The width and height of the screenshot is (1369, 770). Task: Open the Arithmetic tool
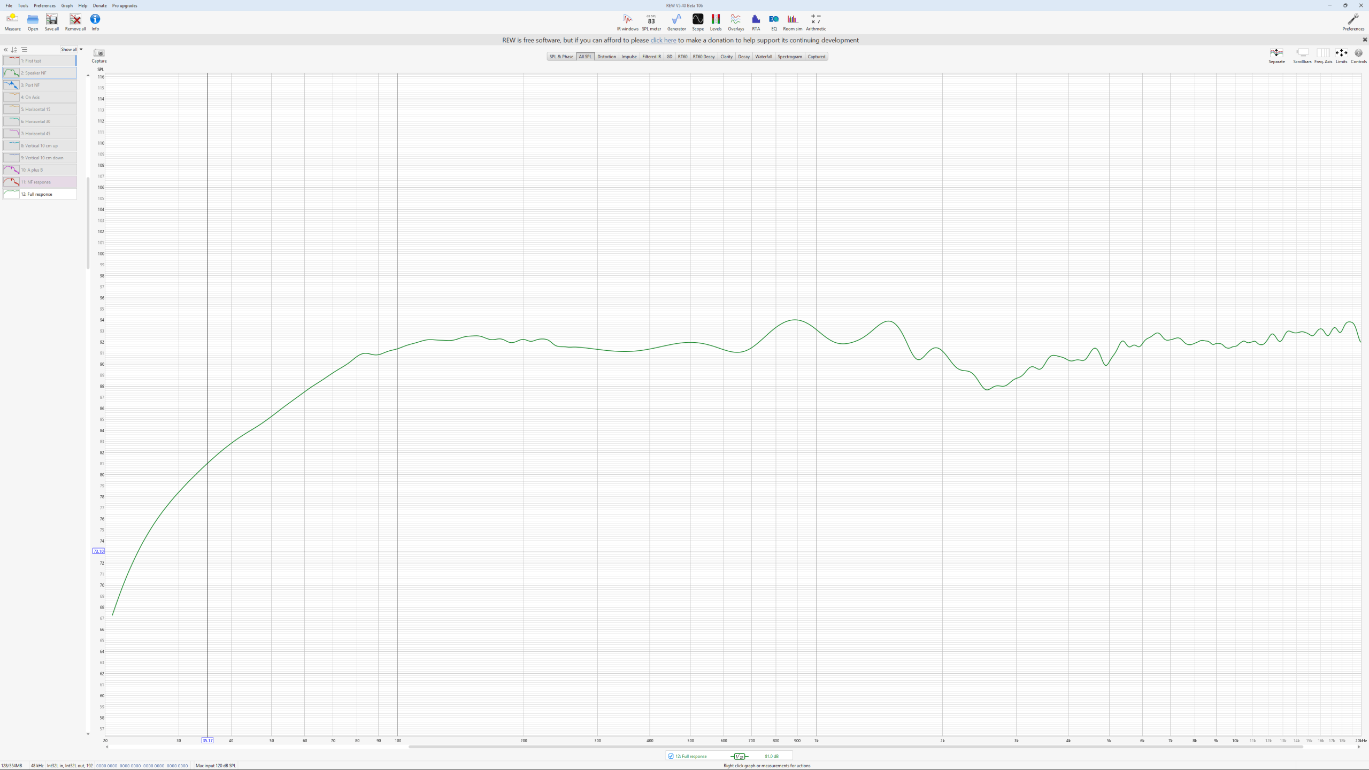pyautogui.click(x=816, y=22)
